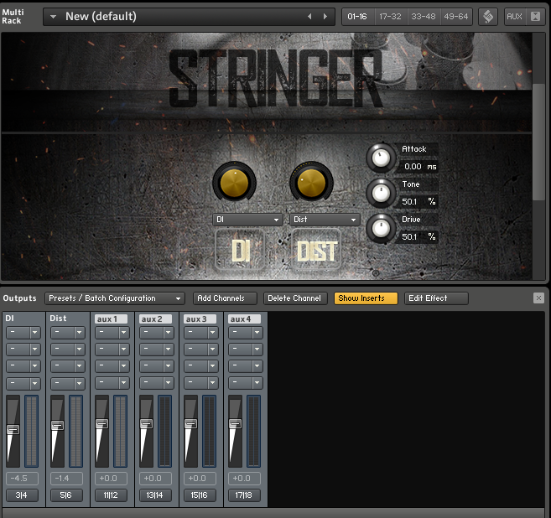The image size is (551, 518).
Task: Click the Drive value 50.1 %
Action: [x=418, y=236]
